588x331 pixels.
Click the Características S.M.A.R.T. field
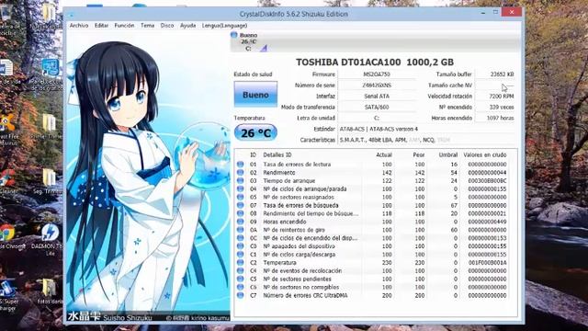click(426, 140)
